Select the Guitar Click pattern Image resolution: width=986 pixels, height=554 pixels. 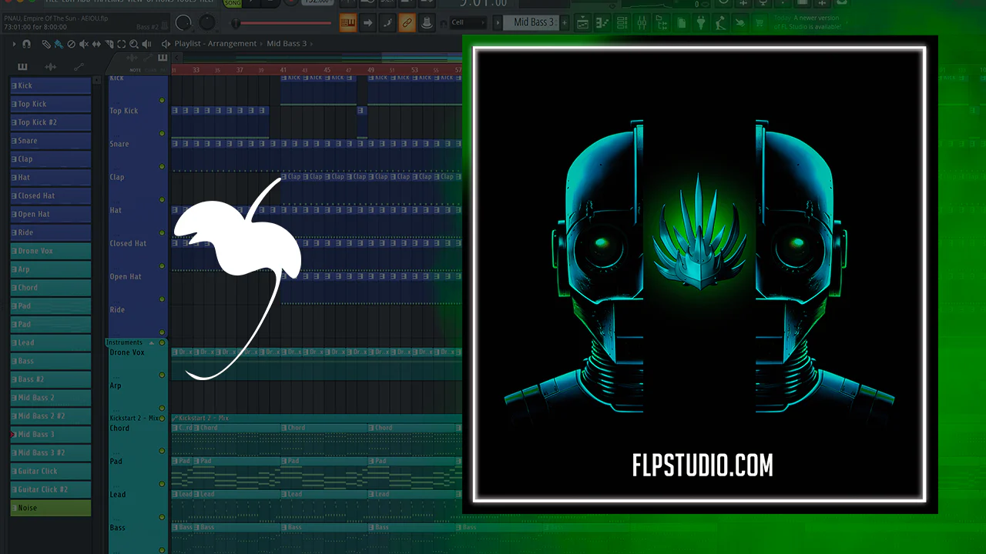click(51, 471)
